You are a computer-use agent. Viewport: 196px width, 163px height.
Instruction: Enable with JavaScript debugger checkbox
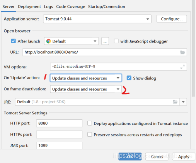(x=116, y=41)
